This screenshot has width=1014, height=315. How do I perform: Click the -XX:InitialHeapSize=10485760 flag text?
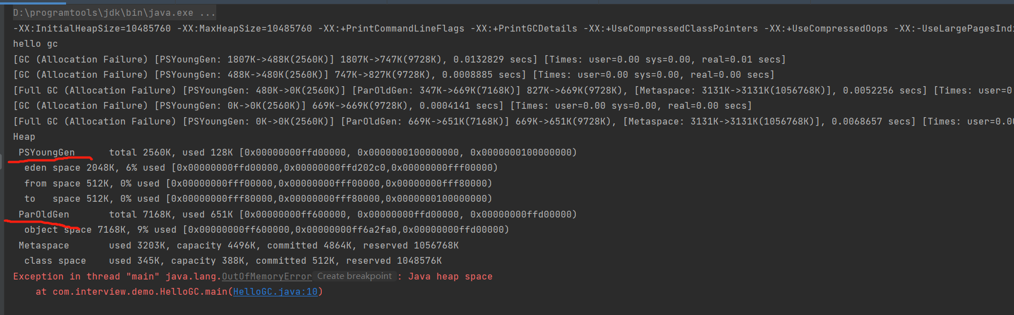pyautogui.click(x=92, y=29)
